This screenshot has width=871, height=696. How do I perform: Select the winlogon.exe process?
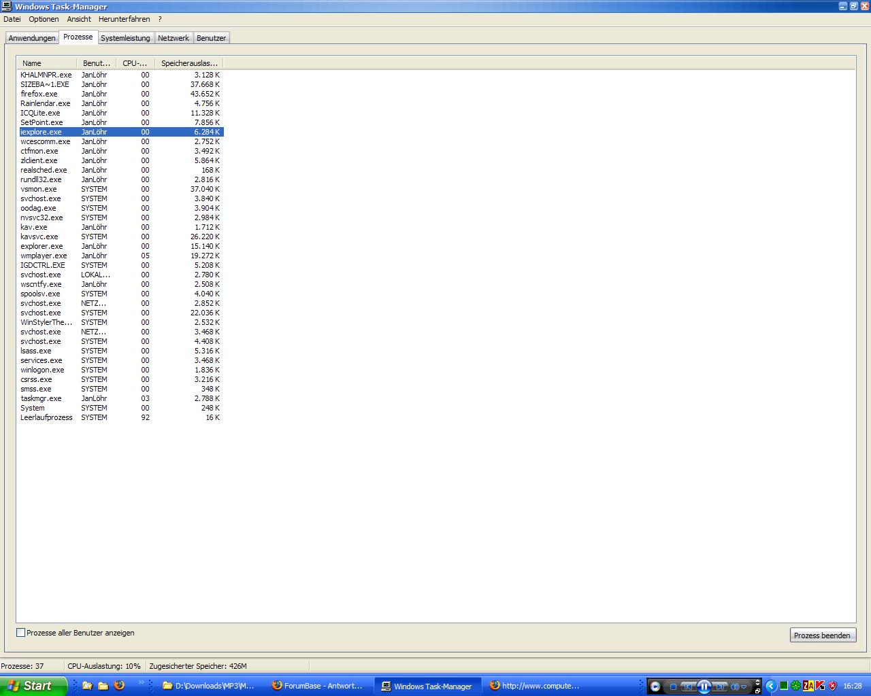[121, 370]
